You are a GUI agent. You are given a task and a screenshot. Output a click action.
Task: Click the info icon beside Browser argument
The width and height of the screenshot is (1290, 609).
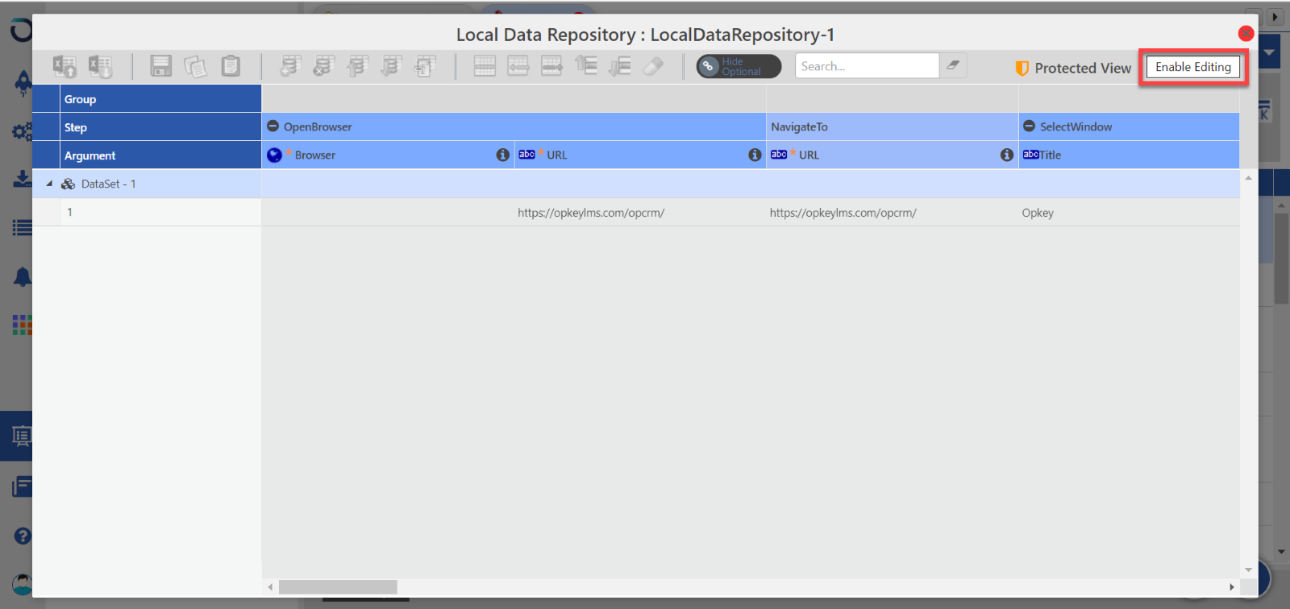502,155
